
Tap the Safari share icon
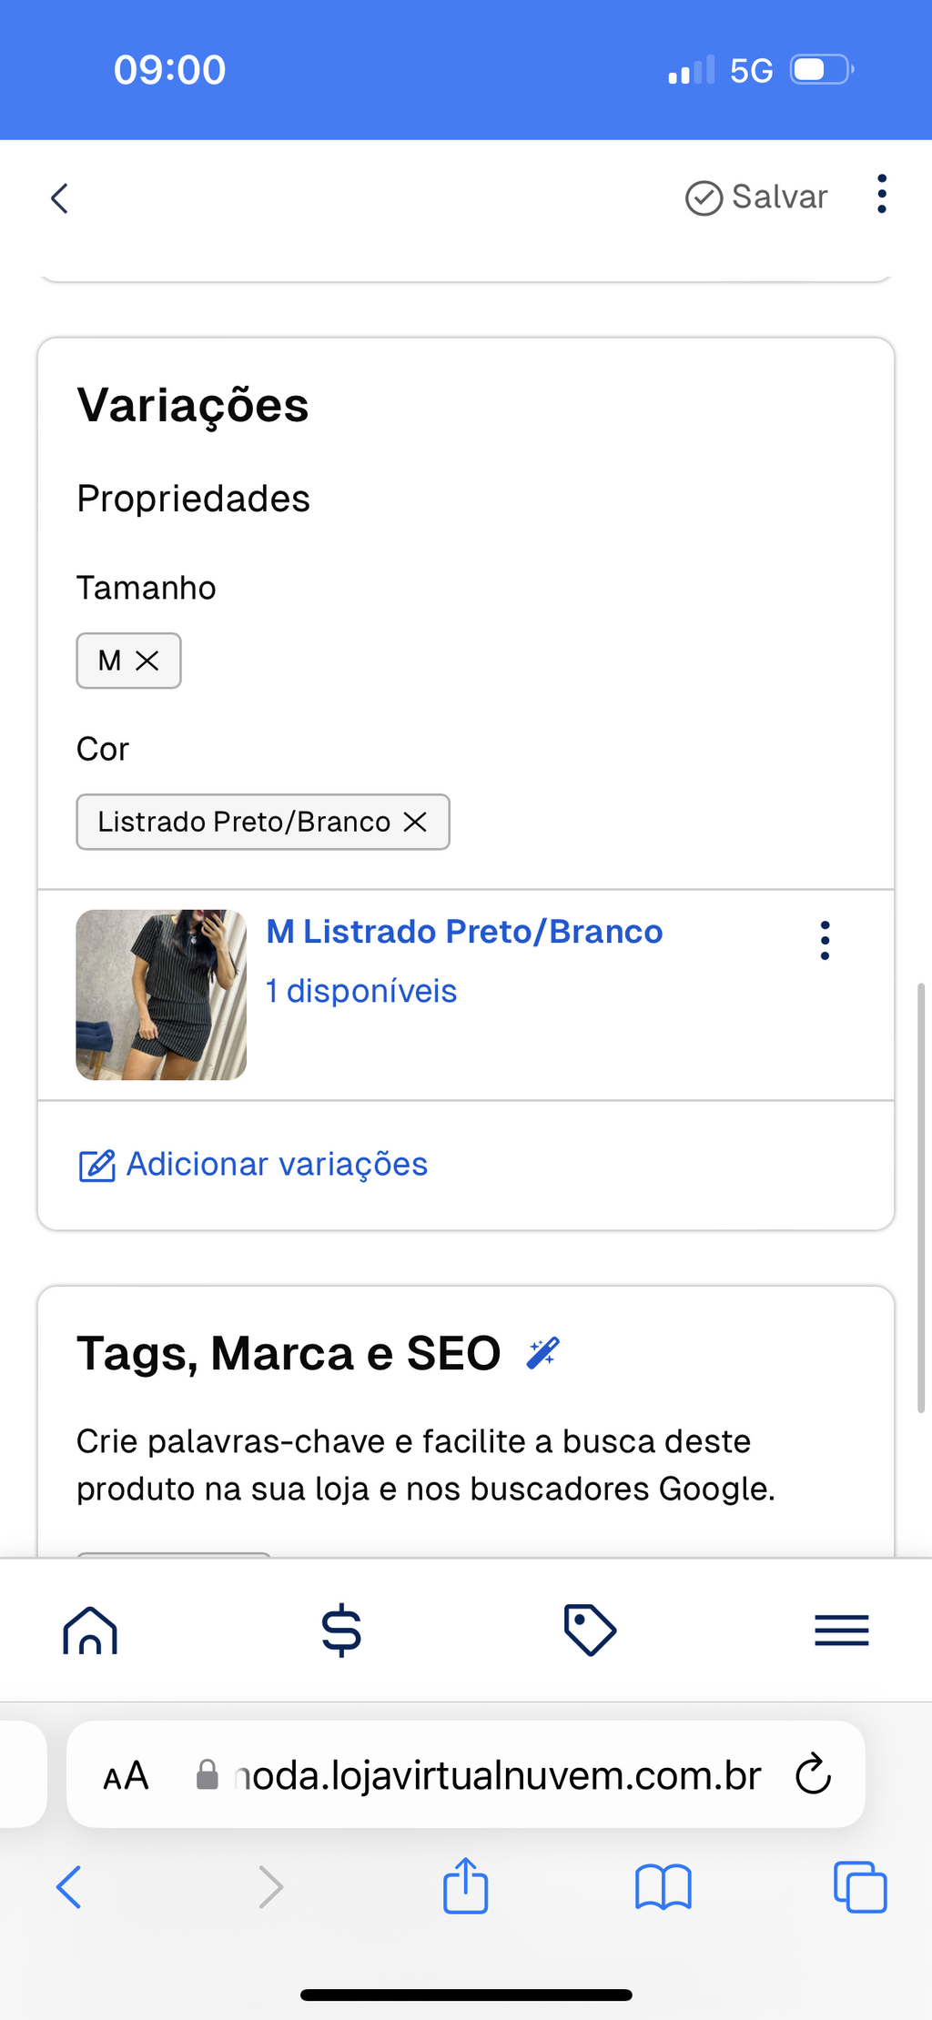coord(466,1886)
